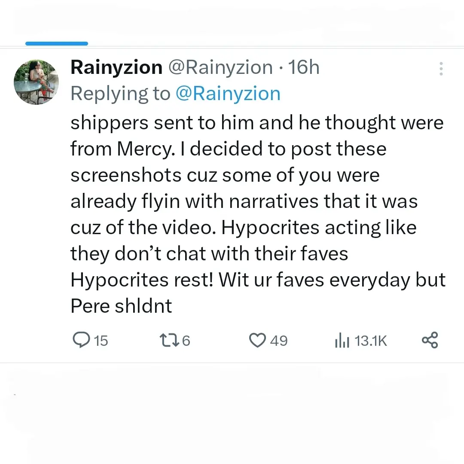Click the bold Rainyzion display name
Screen dimensions: 464x464
pos(116,67)
